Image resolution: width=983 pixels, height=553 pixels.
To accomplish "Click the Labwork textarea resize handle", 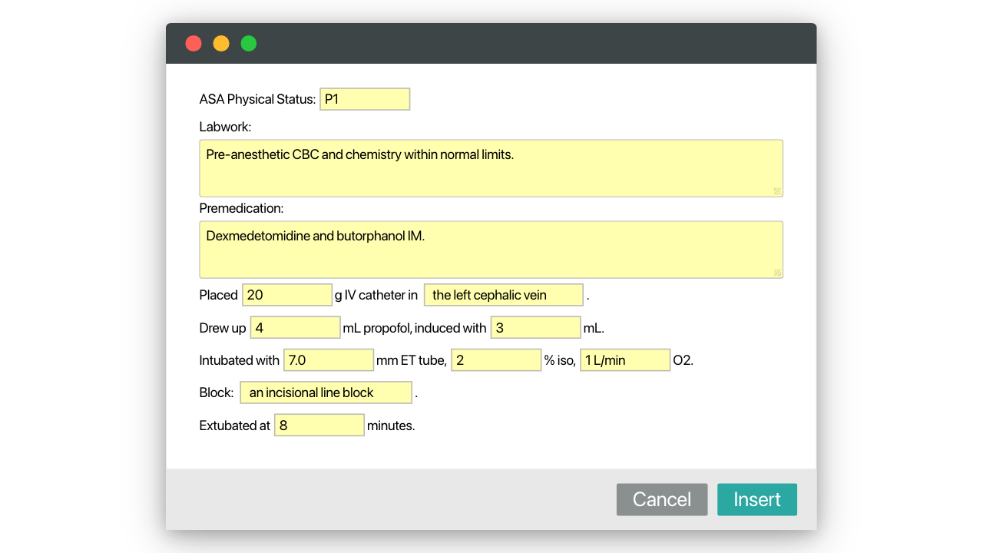I will point(777,191).
